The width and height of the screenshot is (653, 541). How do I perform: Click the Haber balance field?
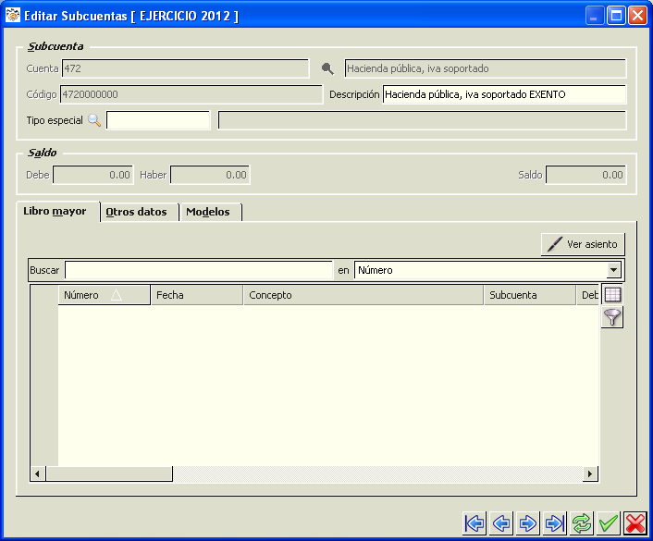[210, 175]
